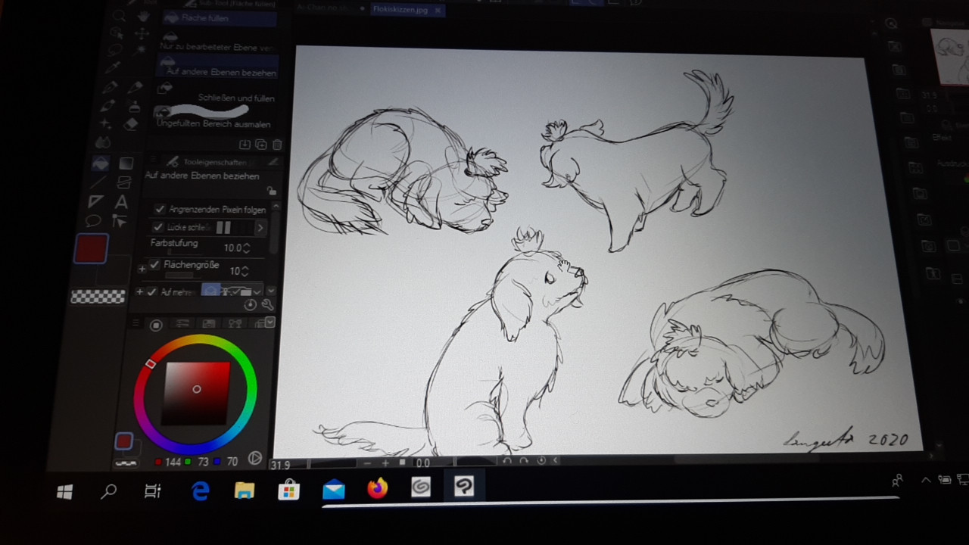Expand 'Lücke schließen' options arrow
Viewport: 969px width, 545px height.
260,228
